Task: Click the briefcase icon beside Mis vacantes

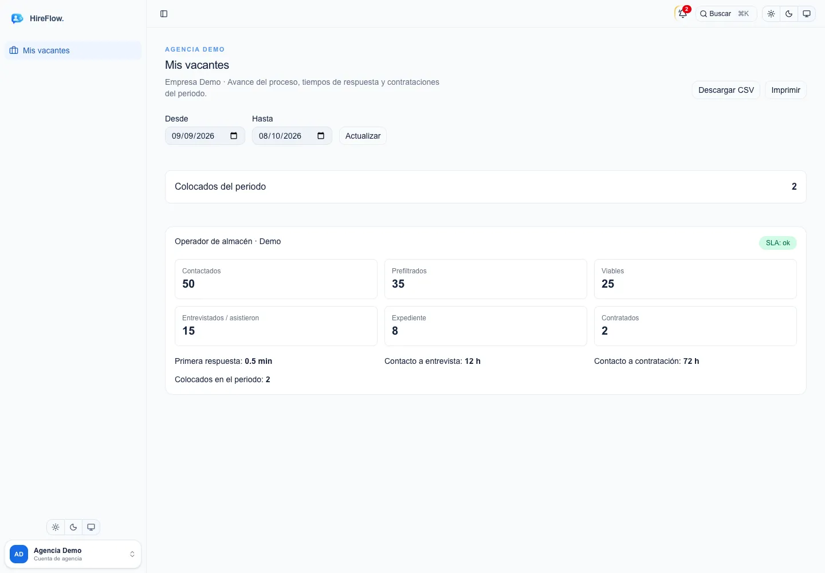Action: [14, 50]
